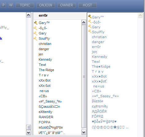Click the gavel icon next to SoulFly in middle list
Image resolution: width=145 pixels, height=137 pixels.
click(35, 38)
